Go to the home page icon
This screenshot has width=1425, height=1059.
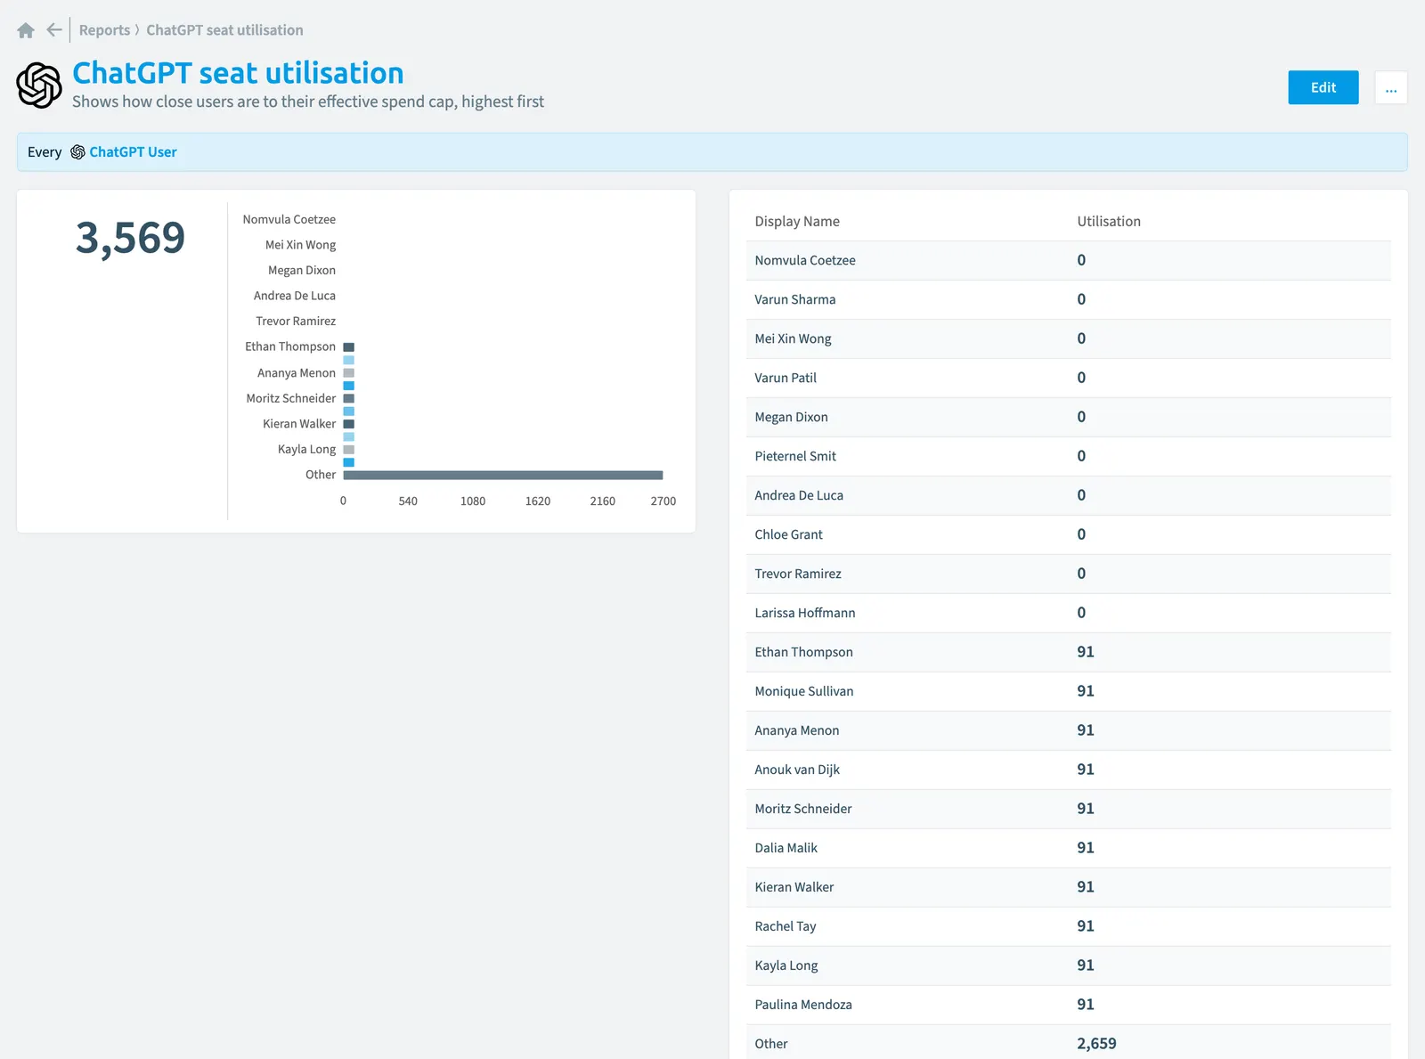pos(26,30)
